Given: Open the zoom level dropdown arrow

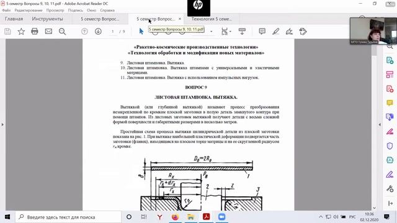Looking at the screenshot, I should pyautogui.click(x=212, y=32).
